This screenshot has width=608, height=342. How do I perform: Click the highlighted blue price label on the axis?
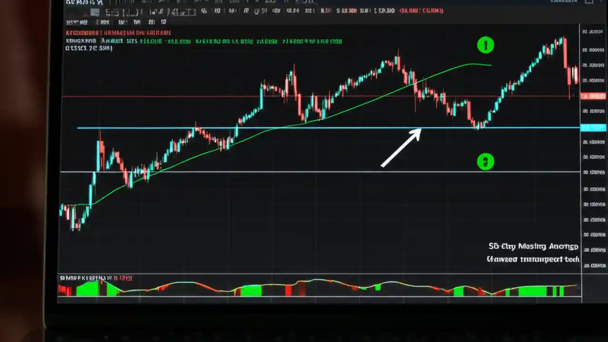point(593,127)
